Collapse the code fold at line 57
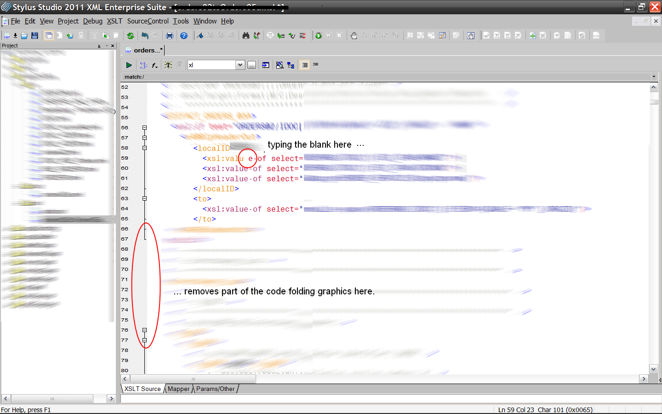This screenshot has width=662, height=414. [x=144, y=138]
